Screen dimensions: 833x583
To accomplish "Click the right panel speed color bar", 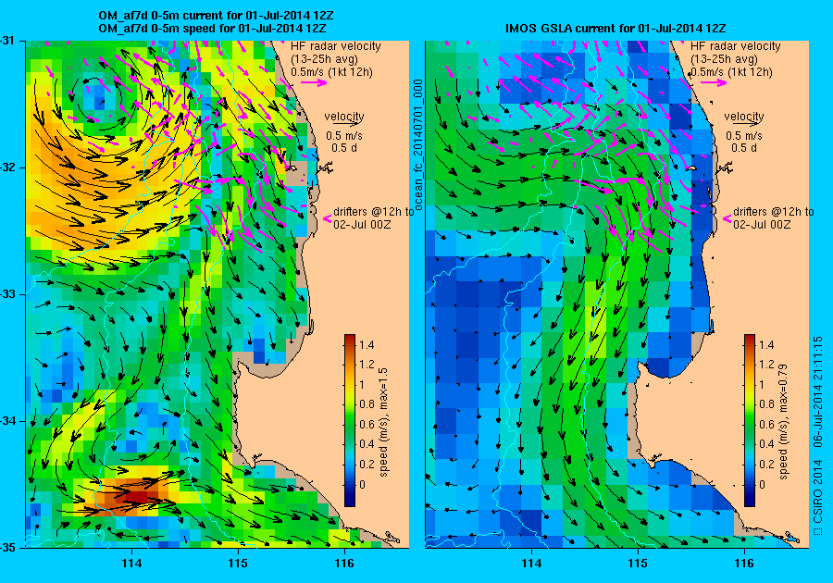I will [750, 420].
